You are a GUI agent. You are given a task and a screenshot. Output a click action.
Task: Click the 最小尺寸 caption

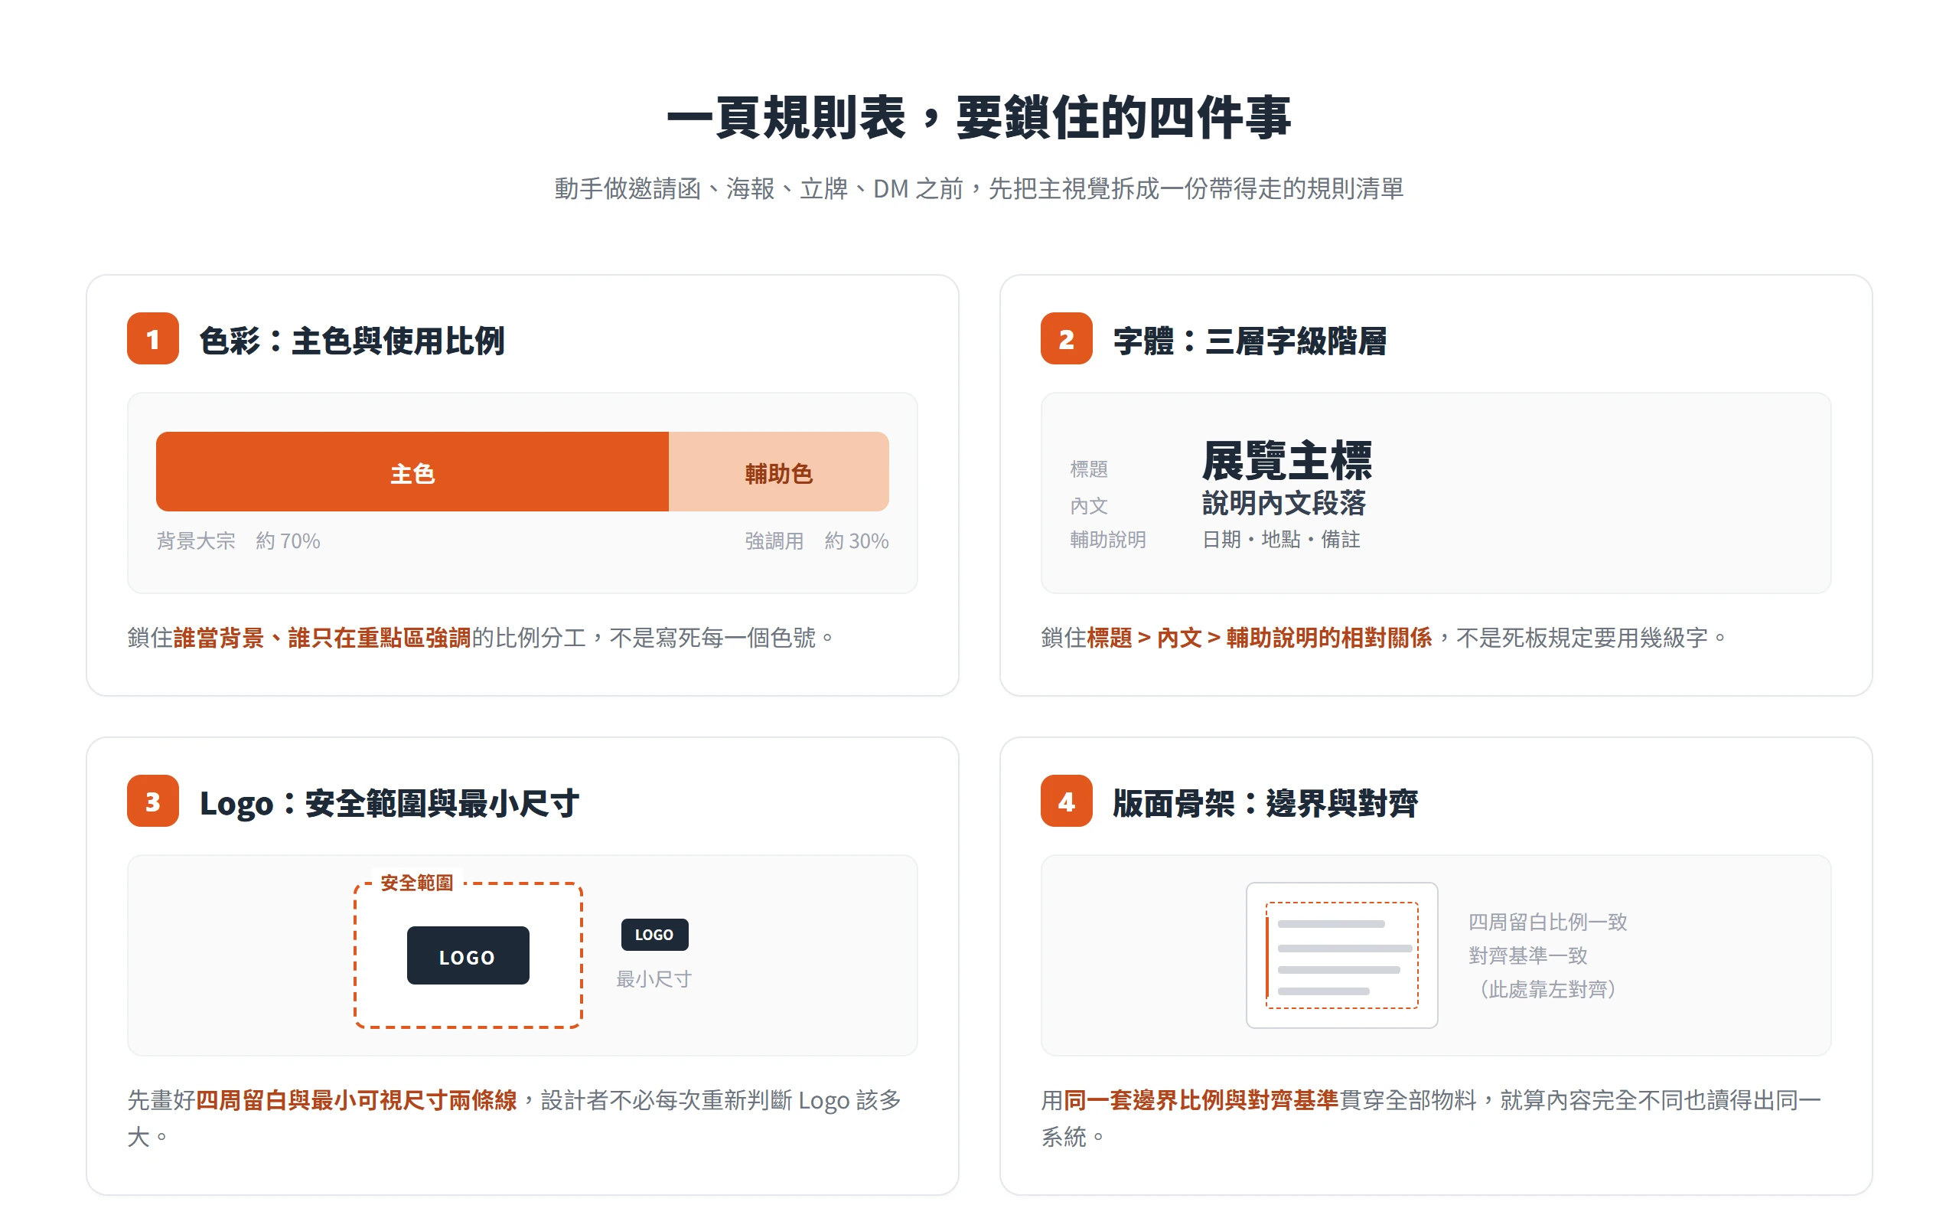[x=654, y=980]
